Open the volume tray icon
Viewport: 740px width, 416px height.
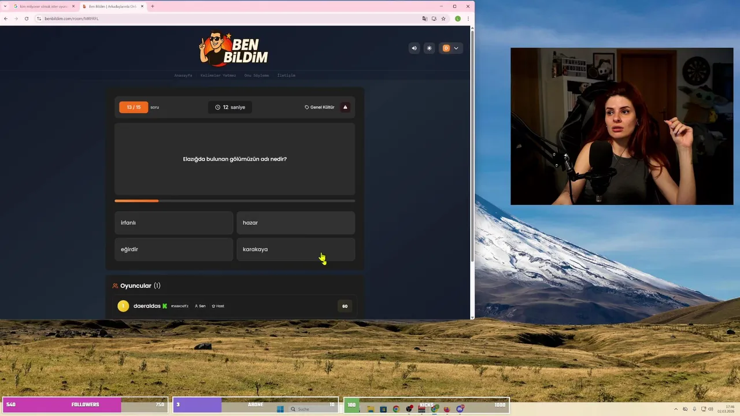[711, 409]
